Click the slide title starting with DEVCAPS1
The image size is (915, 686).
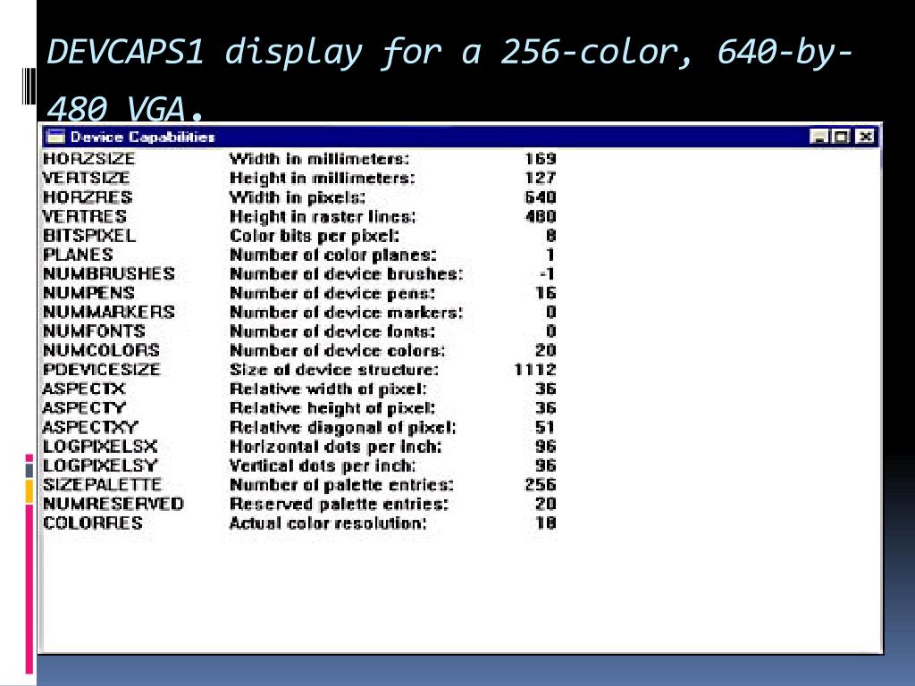(x=449, y=79)
